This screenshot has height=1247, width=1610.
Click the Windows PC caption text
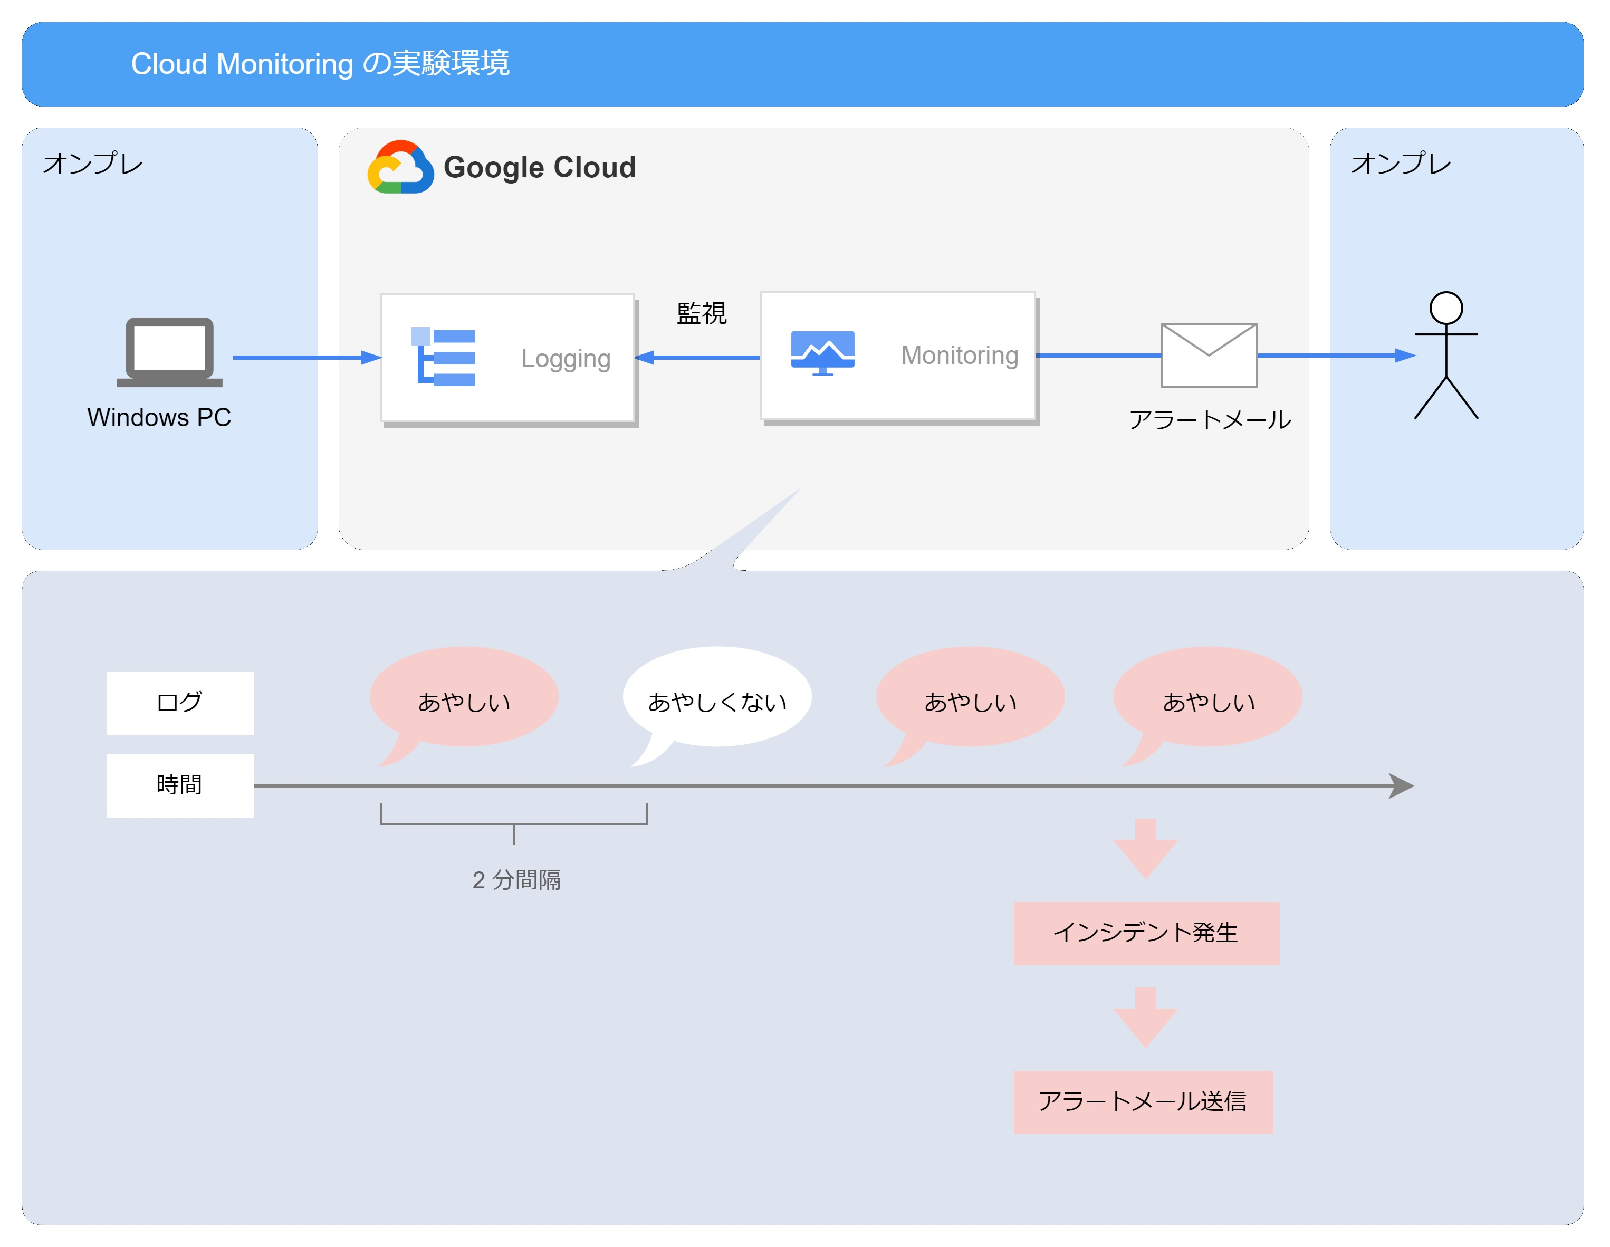click(x=159, y=417)
